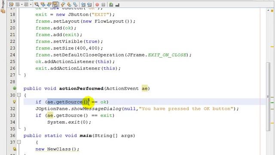
Task: Click on 'EXIT_ON_CLOSE' constant
Action: 167,55
